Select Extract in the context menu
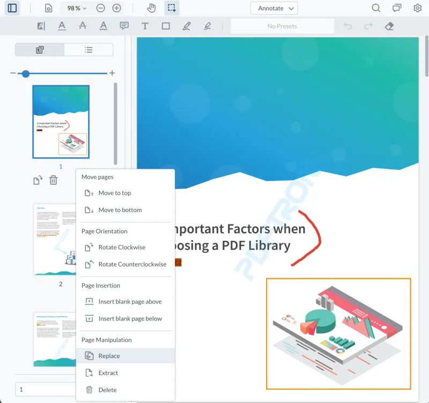 click(x=108, y=372)
